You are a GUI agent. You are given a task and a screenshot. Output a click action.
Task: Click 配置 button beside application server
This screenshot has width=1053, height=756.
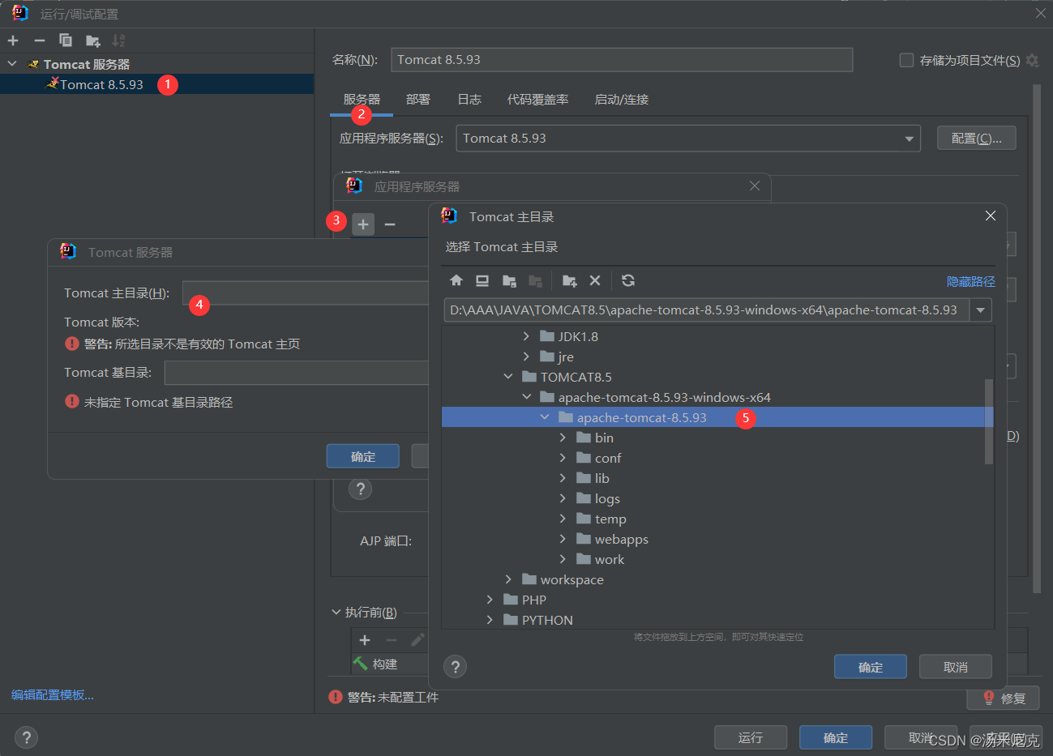(x=976, y=139)
